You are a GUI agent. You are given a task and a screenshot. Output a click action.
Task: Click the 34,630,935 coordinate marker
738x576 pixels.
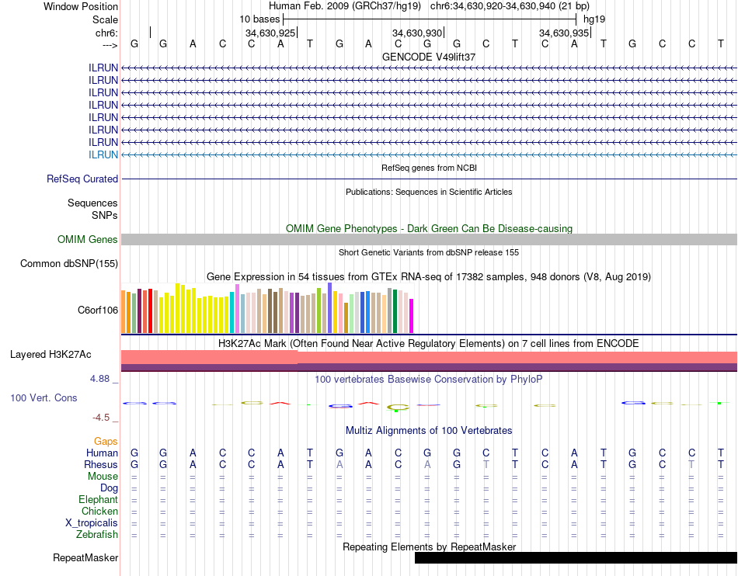[x=564, y=33]
